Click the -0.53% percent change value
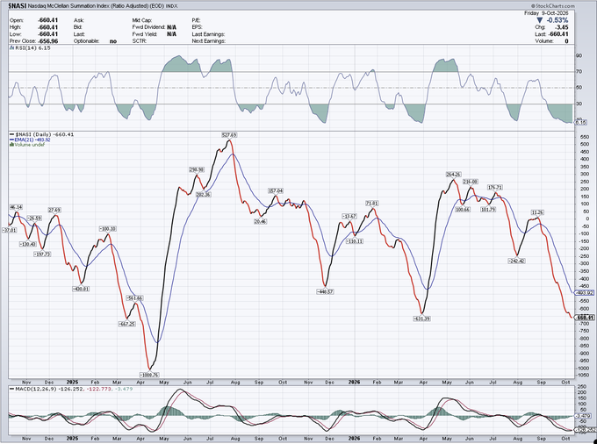 point(557,20)
